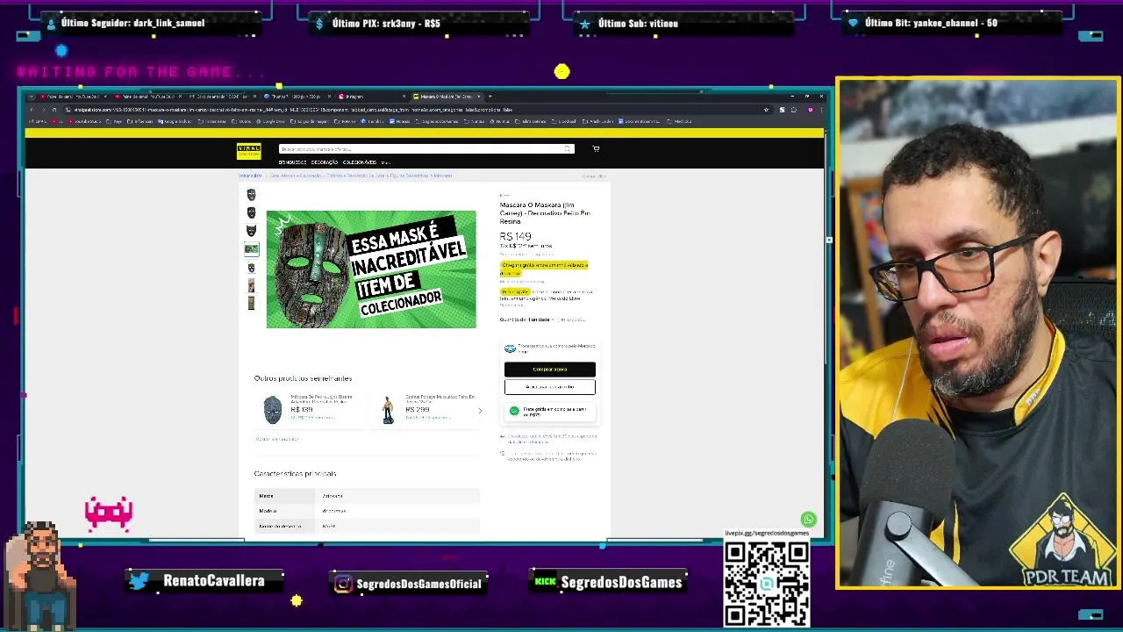Click the price 'R$ 149'
Viewport: 1123px width, 632px height.
pyautogui.click(x=515, y=237)
